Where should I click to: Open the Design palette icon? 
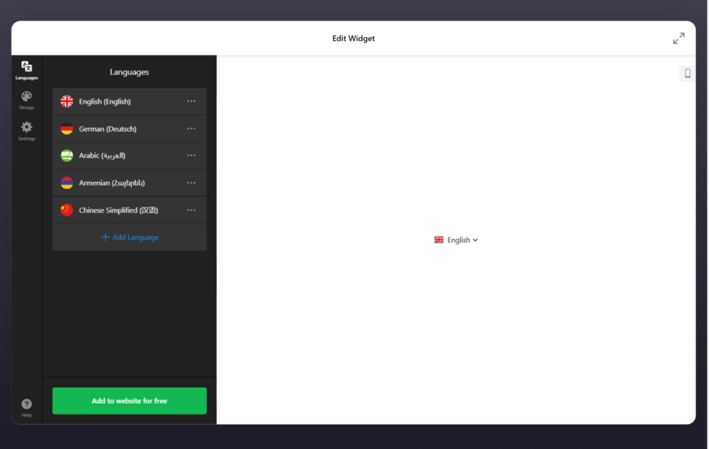pos(26,100)
